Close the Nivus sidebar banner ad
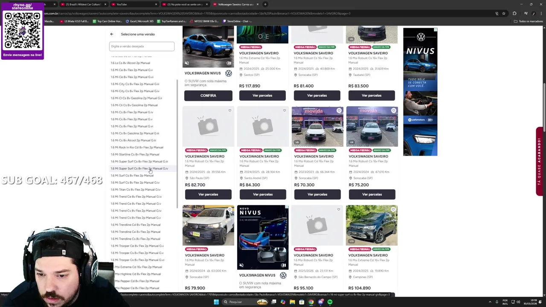Screen dimensions: 546x307 click(436, 30)
